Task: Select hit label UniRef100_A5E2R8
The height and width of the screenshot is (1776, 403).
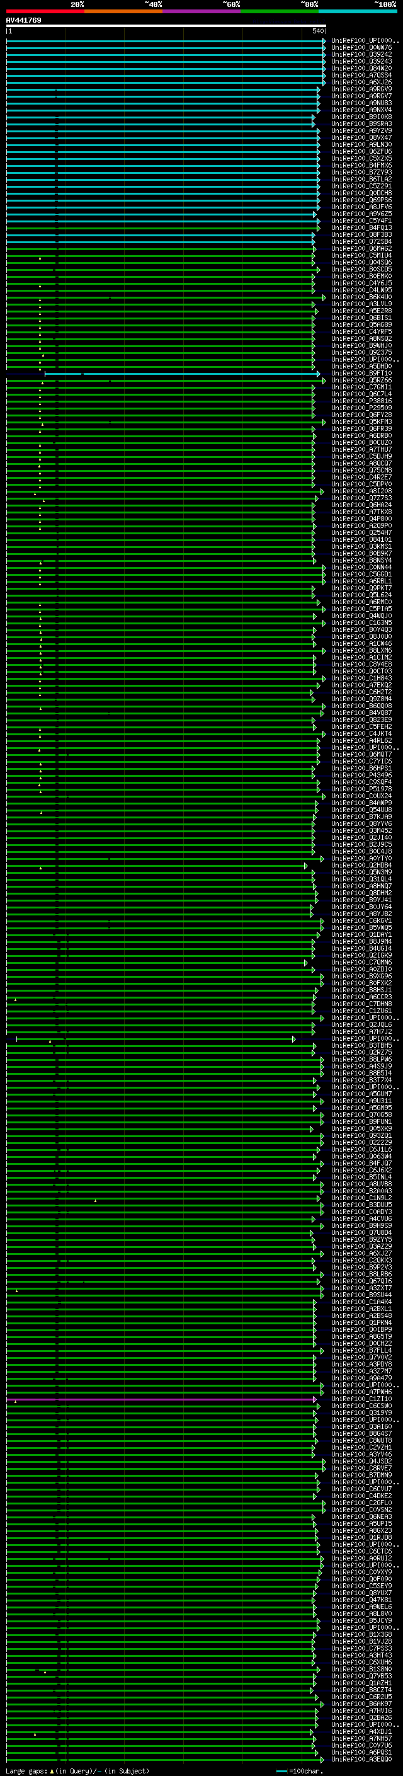Action: point(361,311)
